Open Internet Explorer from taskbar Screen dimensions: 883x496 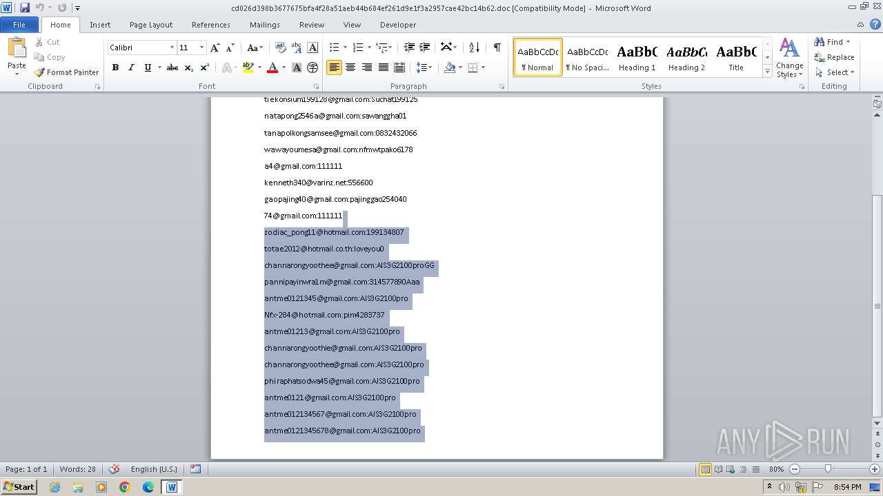54,487
